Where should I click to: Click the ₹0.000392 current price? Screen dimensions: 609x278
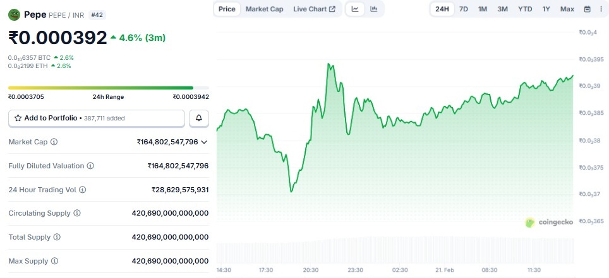pyautogui.click(x=57, y=38)
